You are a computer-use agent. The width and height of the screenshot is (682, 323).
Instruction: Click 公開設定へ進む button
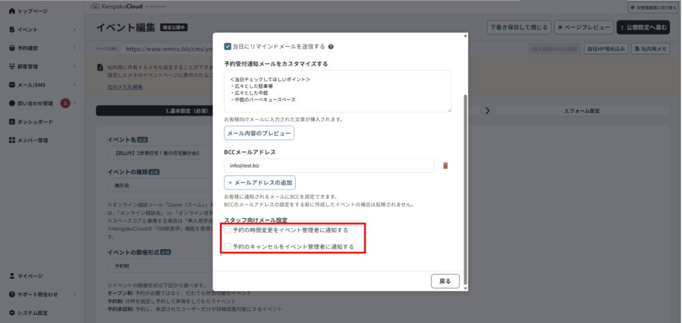tap(643, 27)
